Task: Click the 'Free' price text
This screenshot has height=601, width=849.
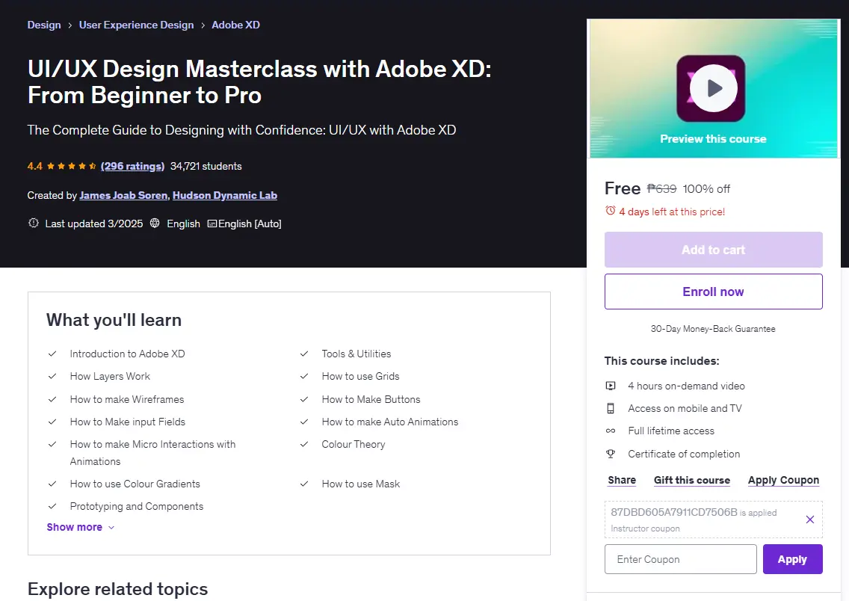Action: 623,188
